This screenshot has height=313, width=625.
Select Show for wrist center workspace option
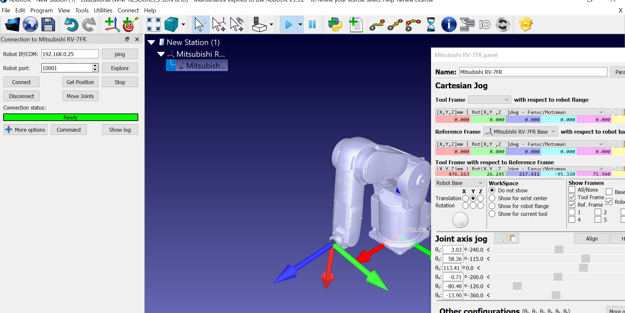pos(492,198)
